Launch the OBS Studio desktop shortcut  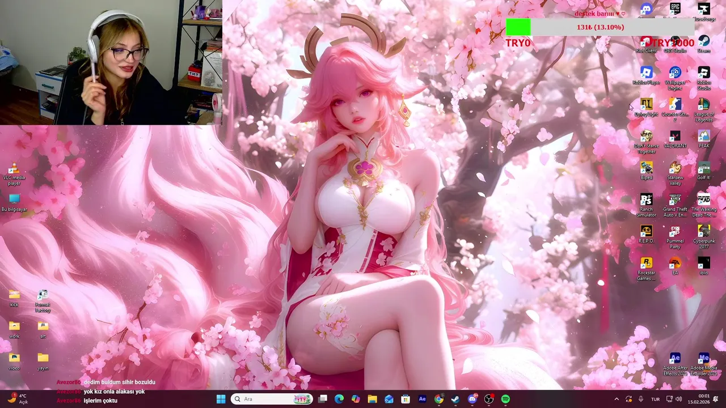(675, 44)
